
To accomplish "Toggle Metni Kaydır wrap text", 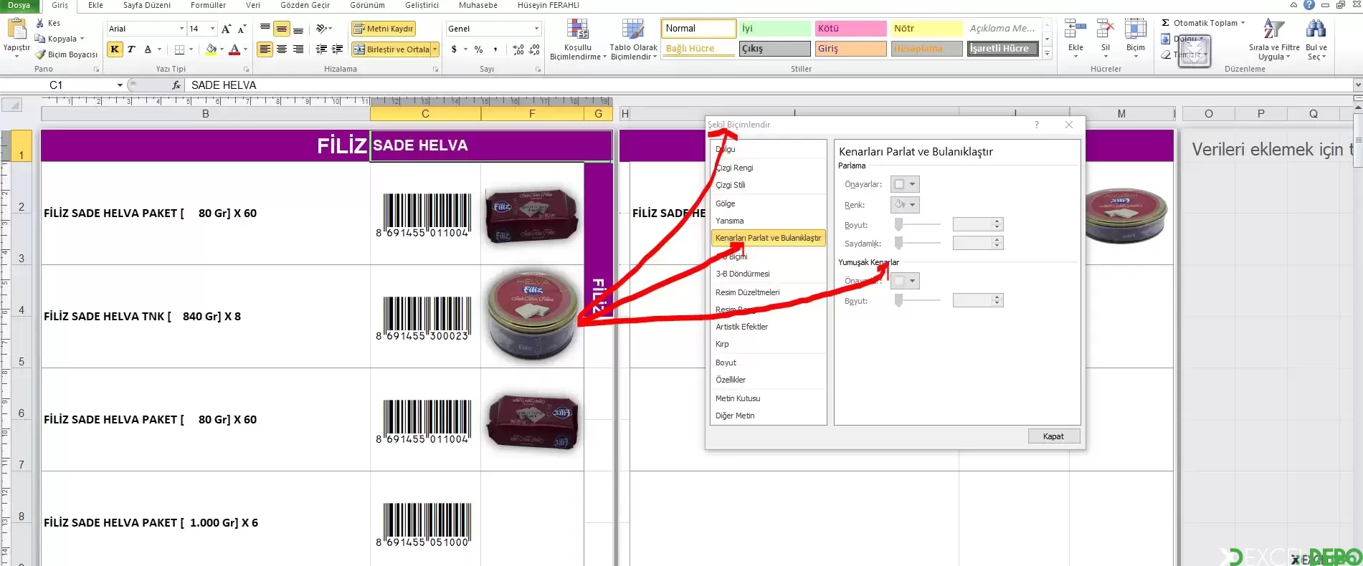I will click(383, 29).
